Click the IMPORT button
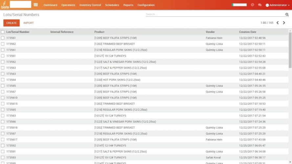This screenshot has width=292, height=164. point(29,23)
